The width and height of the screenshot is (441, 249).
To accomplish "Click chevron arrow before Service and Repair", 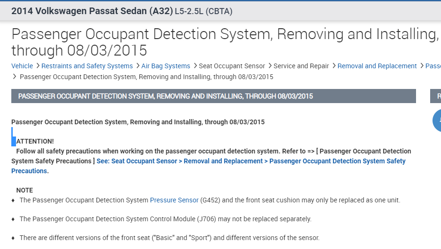I will tap(269, 66).
